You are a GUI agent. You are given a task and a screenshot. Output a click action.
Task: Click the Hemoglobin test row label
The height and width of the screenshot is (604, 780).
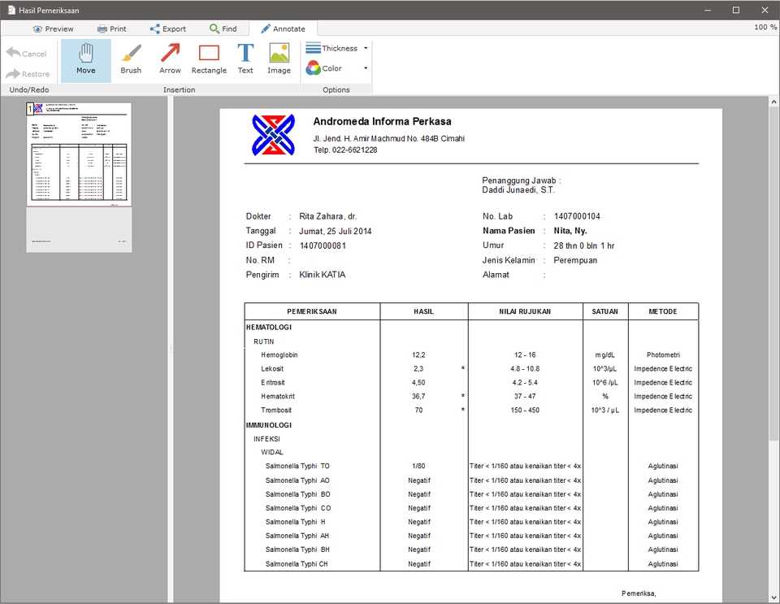coord(279,354)
